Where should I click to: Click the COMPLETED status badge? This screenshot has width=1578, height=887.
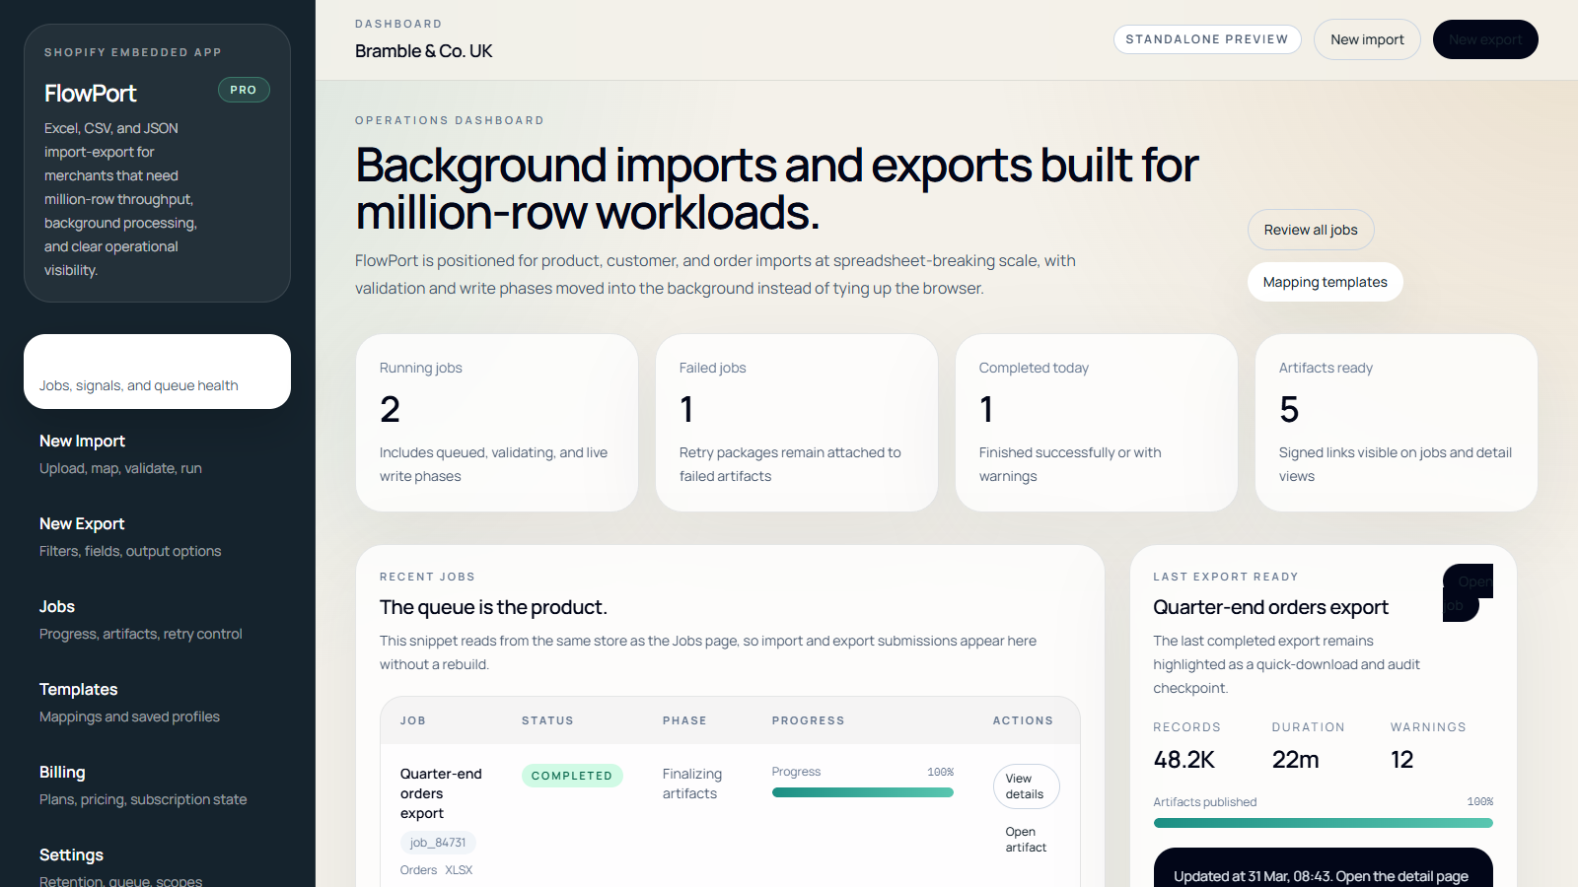click(572, 776)
